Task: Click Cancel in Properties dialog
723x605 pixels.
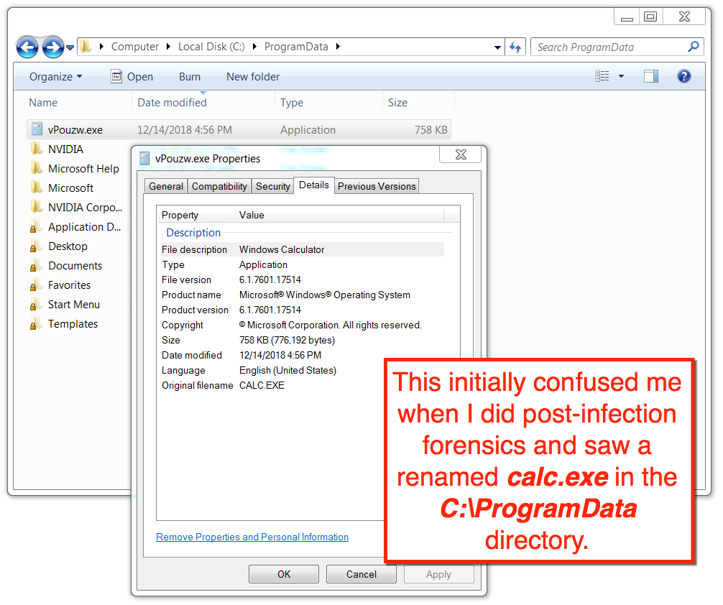Action: click(x=361, y=574)
